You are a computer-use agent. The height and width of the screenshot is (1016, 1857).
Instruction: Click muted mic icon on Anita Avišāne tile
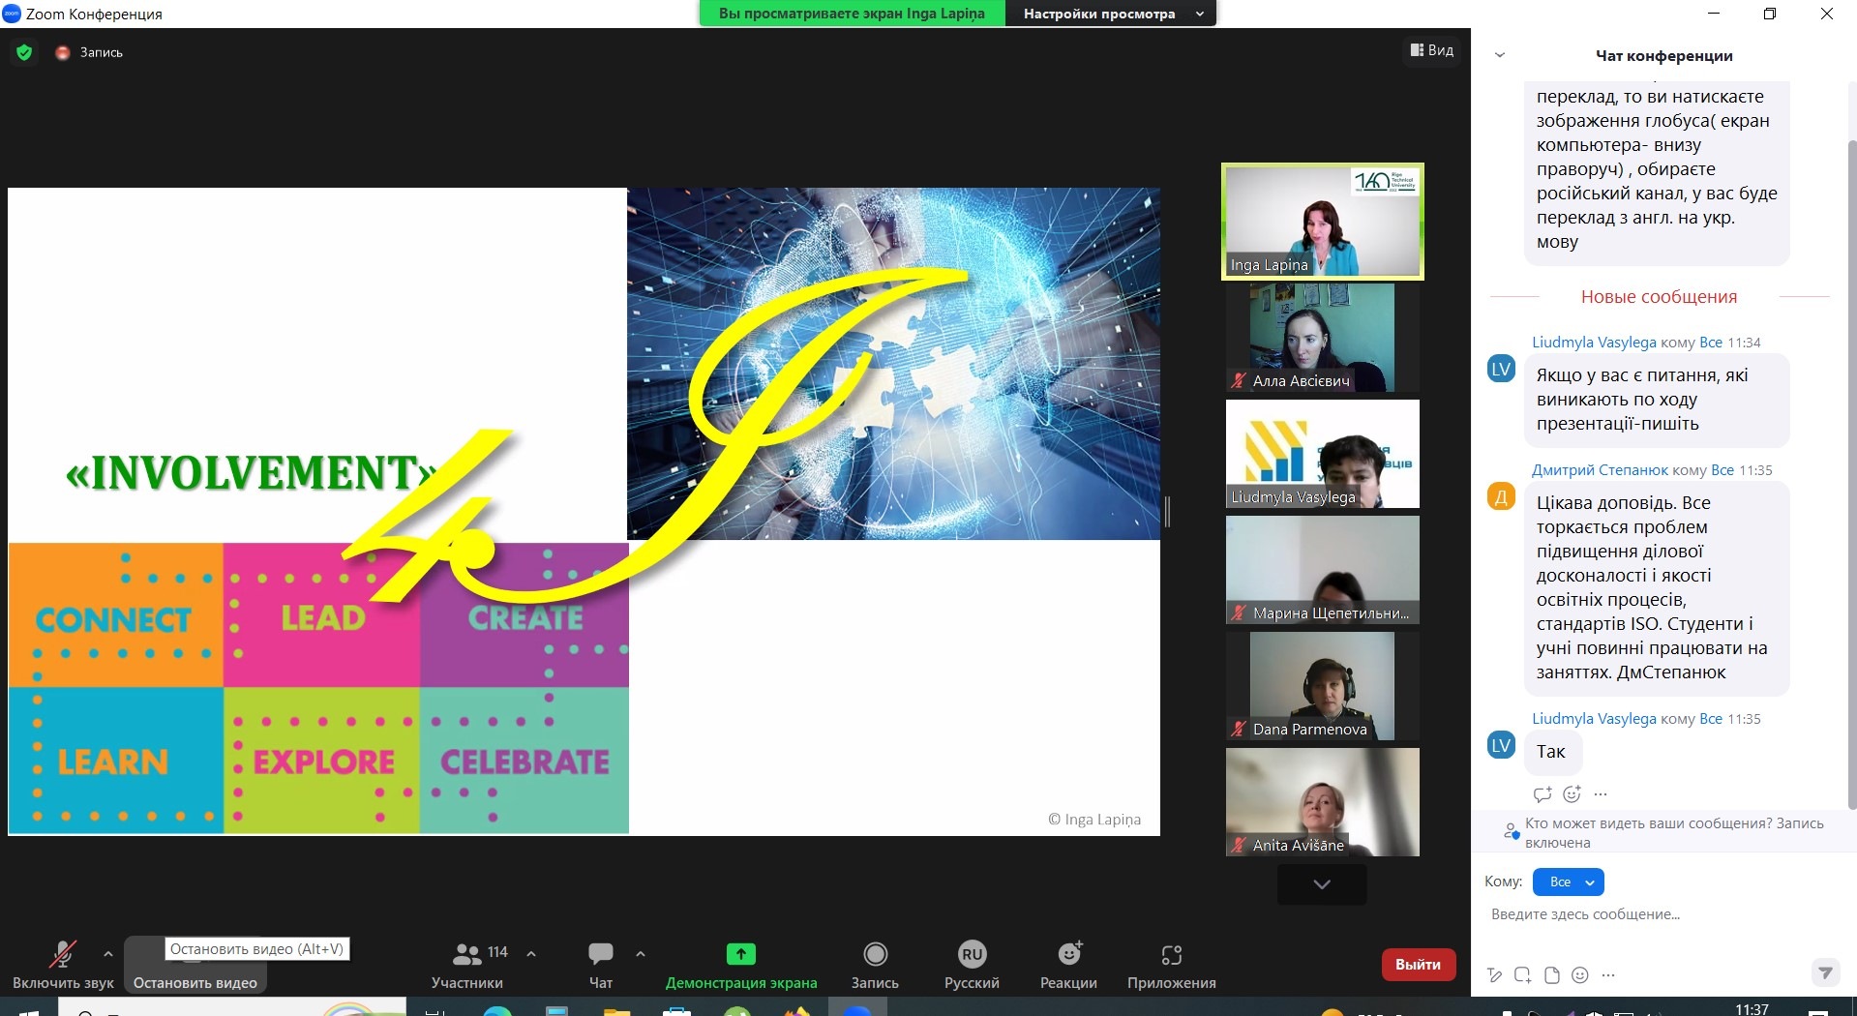point(1239,846)
